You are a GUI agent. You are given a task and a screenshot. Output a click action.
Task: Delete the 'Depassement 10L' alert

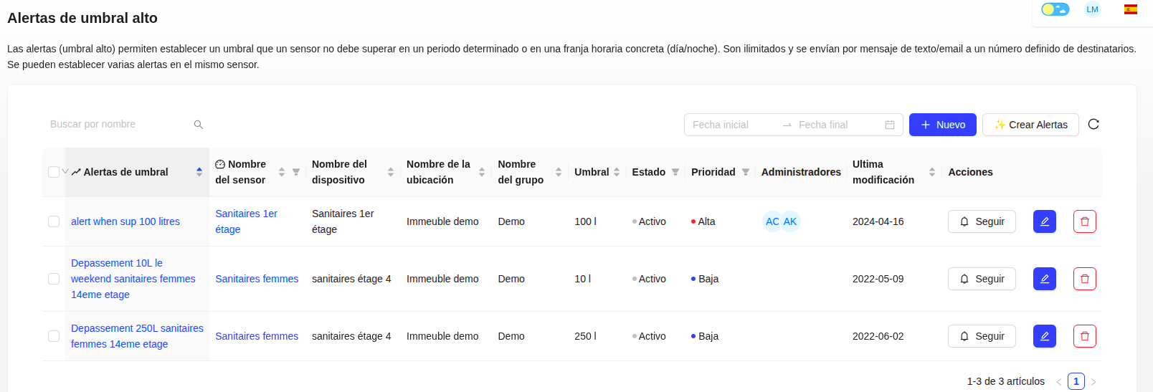pyautogui.click(x=1085, y=279)
